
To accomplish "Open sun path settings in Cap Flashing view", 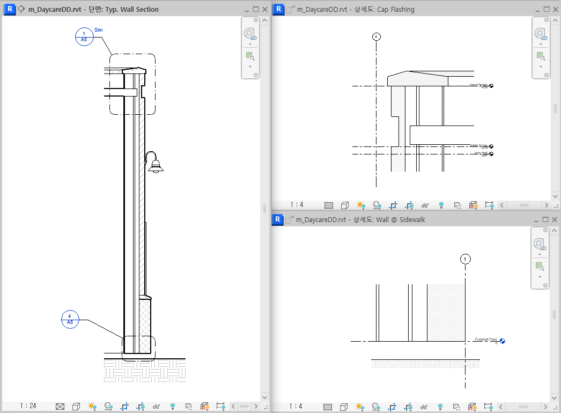I will point(360,205).
